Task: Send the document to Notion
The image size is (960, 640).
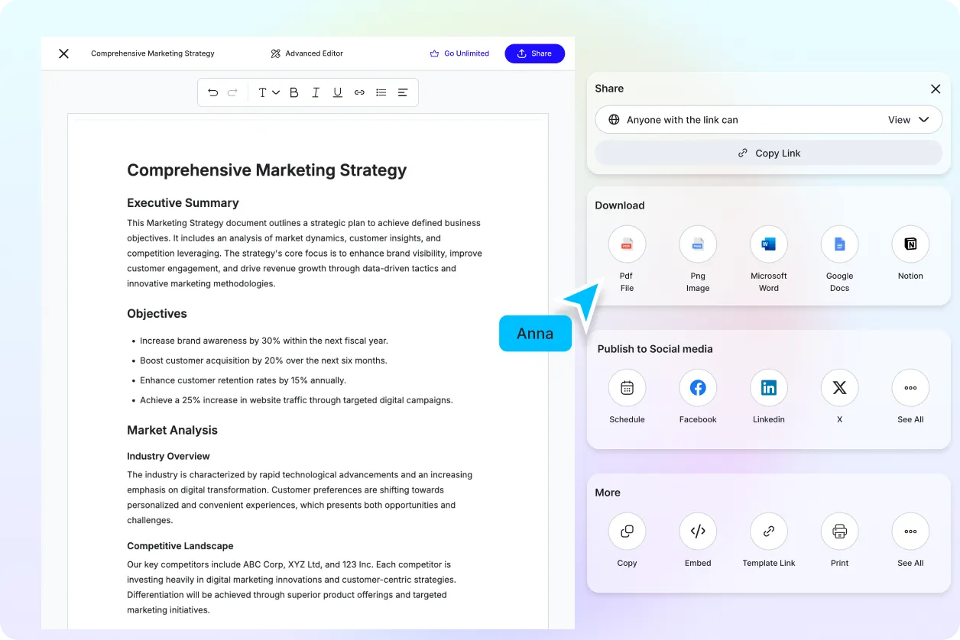Action: (x=910, y=244)
